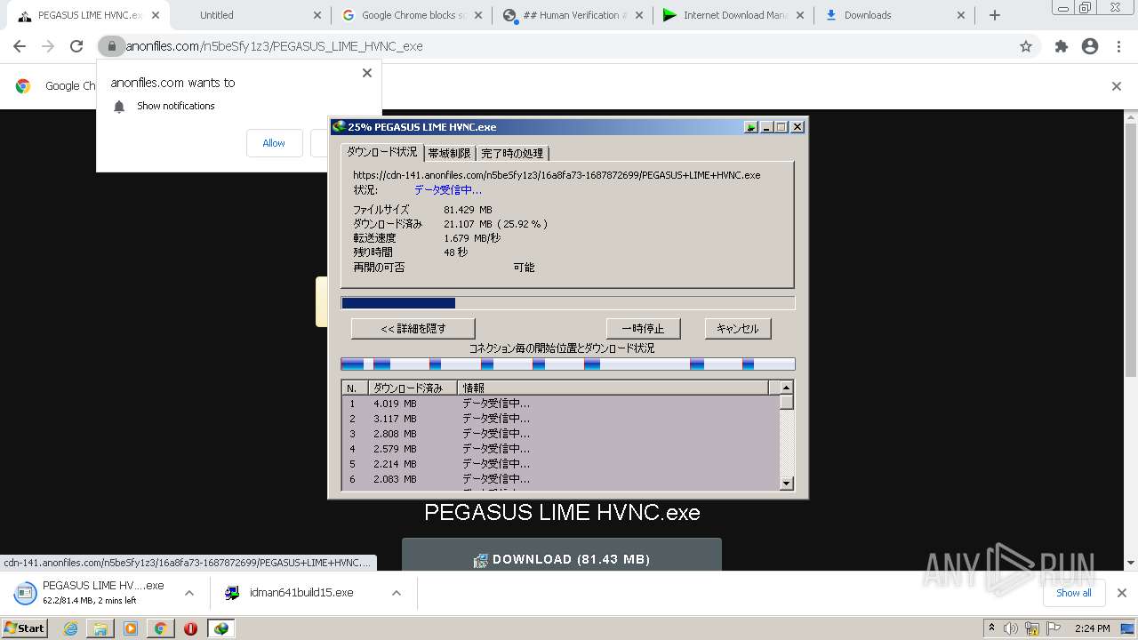Close the Downloads tab

point(961,15)
